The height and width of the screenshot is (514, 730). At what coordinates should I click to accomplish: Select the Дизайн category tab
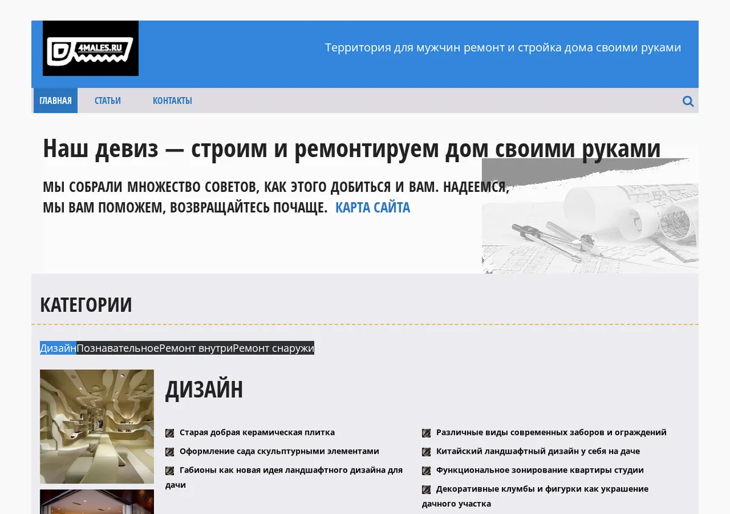tap(58, 348)
